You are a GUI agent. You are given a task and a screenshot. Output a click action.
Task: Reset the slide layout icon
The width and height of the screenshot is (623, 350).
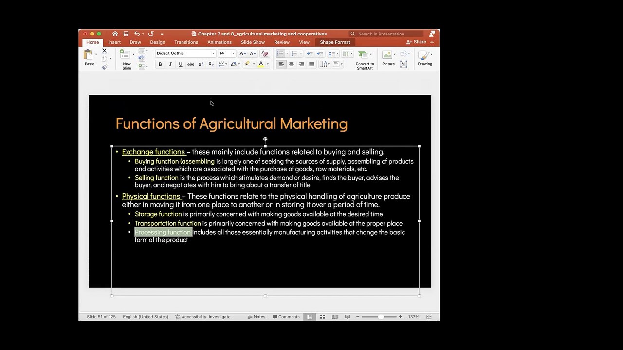[142, 58]
